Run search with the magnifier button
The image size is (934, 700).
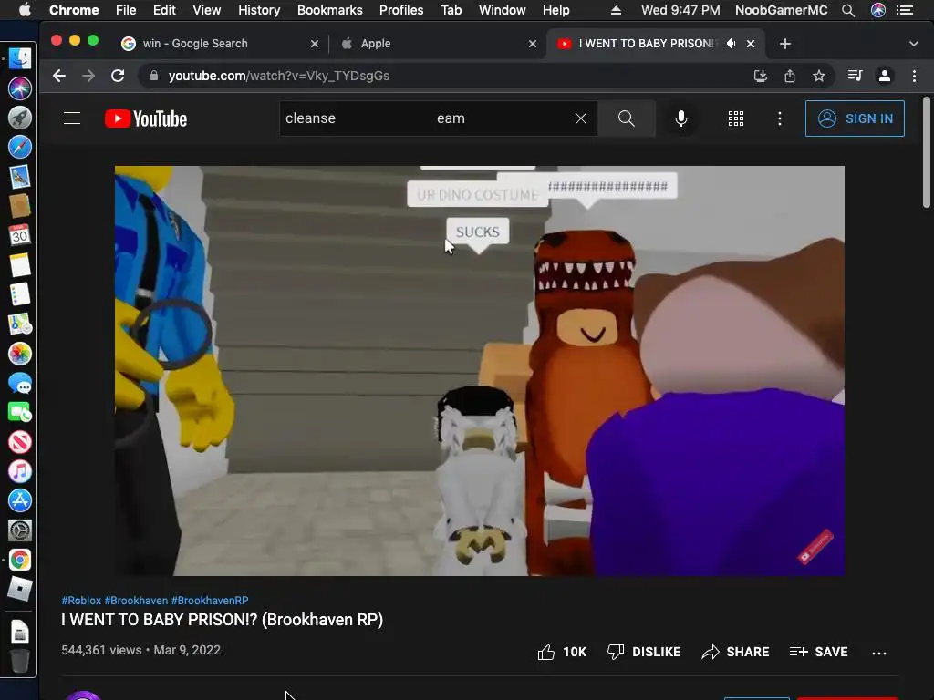tap(626, 118)
